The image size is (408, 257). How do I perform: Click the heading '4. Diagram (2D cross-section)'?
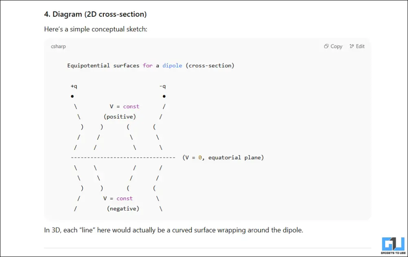[x=95, y=14]
